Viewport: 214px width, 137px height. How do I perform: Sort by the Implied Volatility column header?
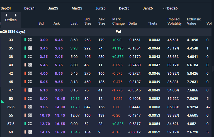click(174, 21)
